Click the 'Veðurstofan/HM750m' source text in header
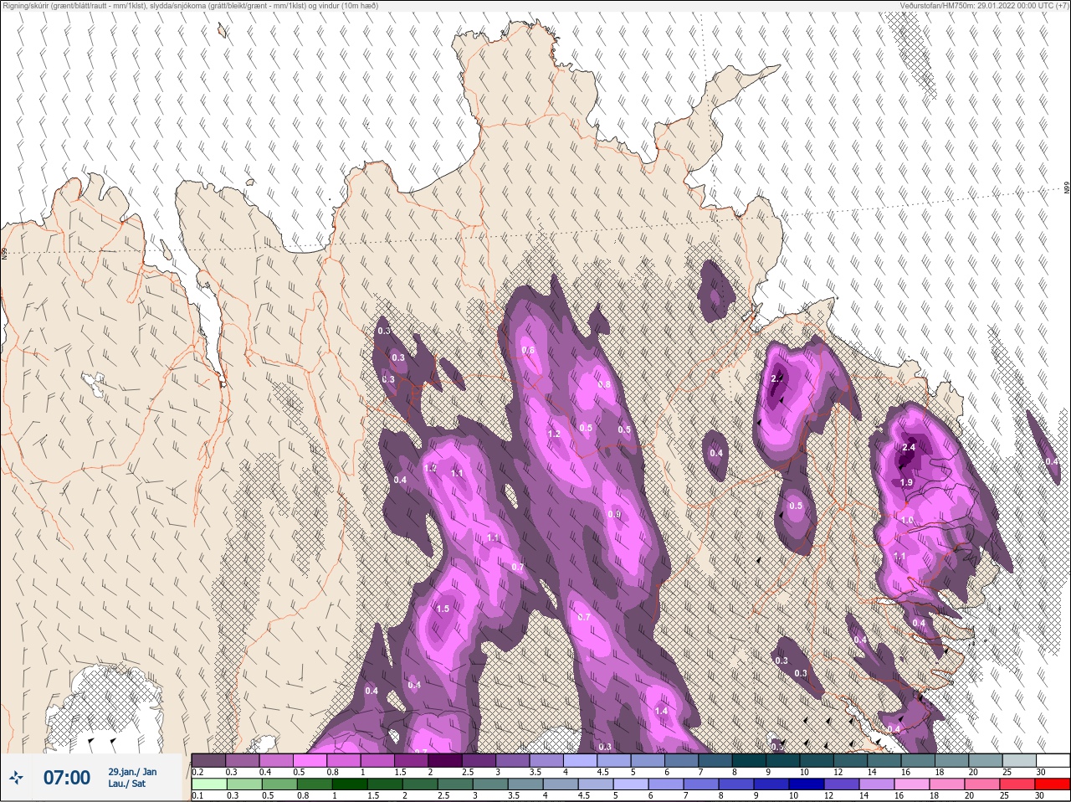Screen dimensions: 1071x802 pos(937,5)
